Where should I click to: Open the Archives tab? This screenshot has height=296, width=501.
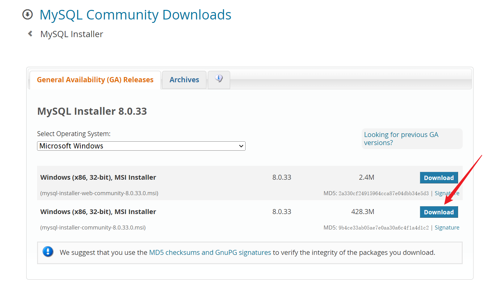point(184,80)
